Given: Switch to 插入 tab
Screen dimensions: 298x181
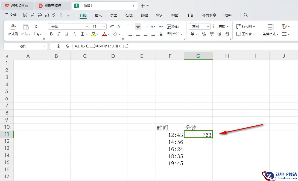Looking at the screenshot, I should click(98, 15).
